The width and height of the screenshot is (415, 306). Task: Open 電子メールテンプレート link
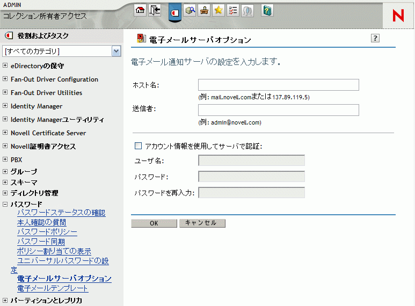pos(53,288)
